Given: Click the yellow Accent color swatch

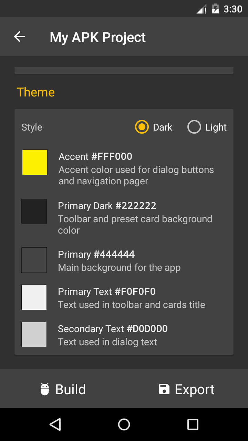Looking at the screenshot, I should tap(35, 162).
